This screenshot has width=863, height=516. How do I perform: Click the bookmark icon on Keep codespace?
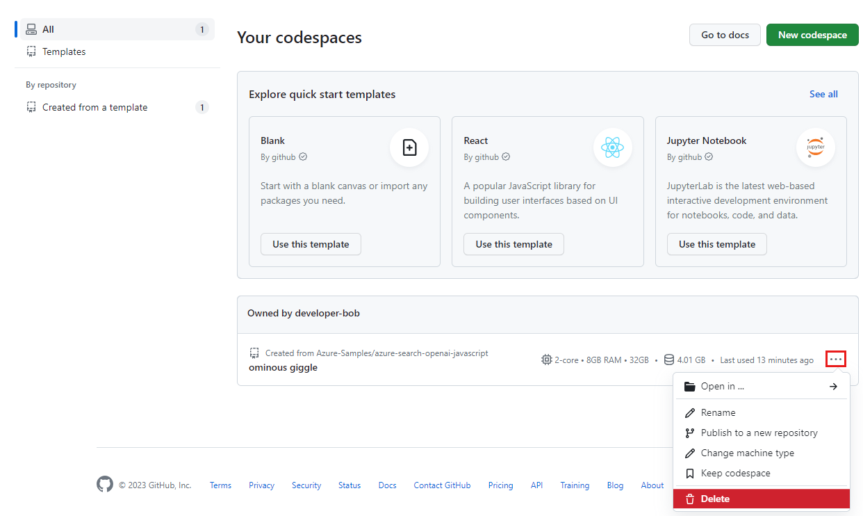(x=690, y=473)
